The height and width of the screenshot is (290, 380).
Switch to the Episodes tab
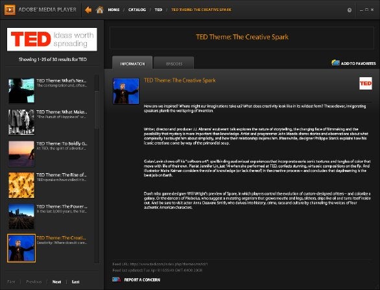(x=174, y=64)
